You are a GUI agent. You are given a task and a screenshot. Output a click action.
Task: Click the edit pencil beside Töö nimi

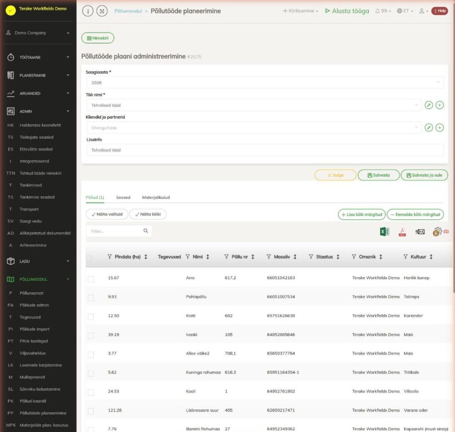tap(429, 105)
